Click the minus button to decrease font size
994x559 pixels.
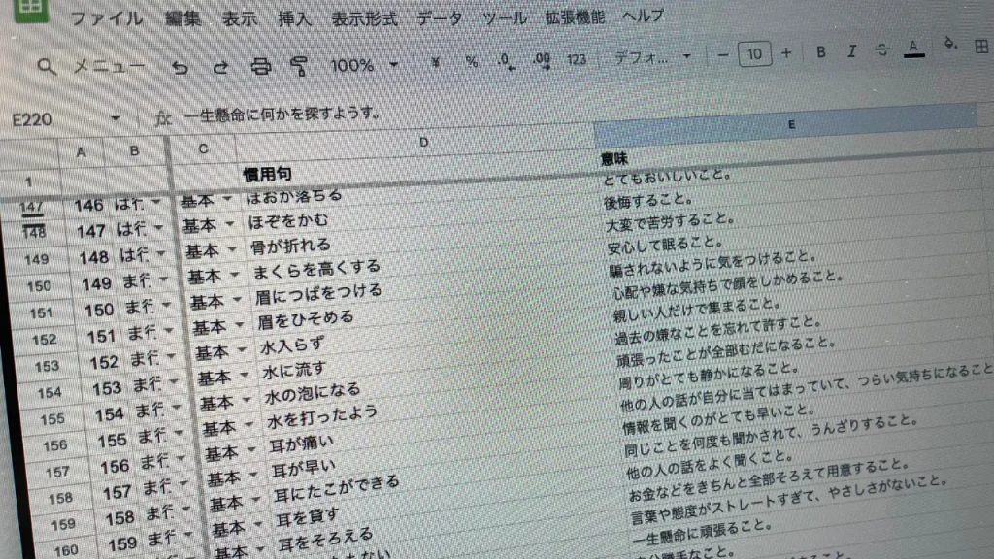point(722,55)
